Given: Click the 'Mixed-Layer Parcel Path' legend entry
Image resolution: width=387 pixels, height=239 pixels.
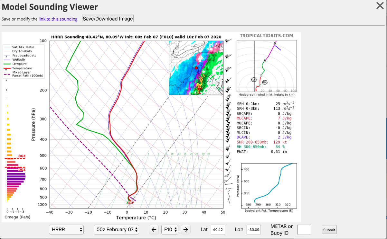Looking at the screenshot, I should click(27, 74).
